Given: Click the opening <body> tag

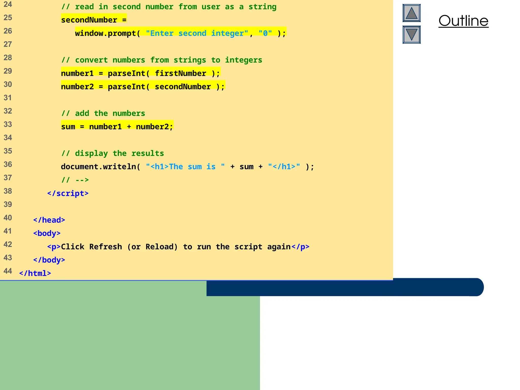Looking at the screenshot, I should click(x=47, y=233).
